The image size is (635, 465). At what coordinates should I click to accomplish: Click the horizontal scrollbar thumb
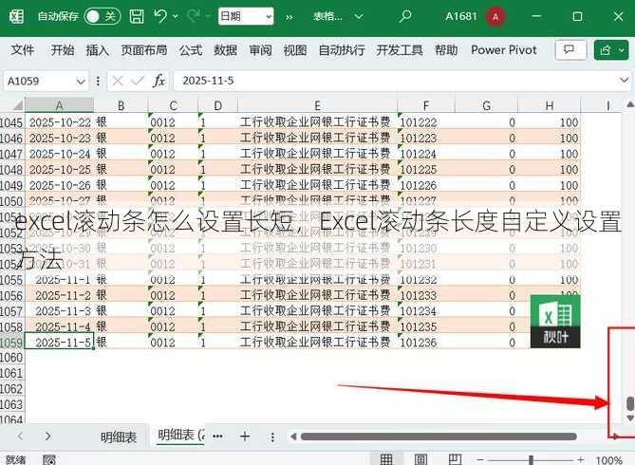click(x=439, y=437)
